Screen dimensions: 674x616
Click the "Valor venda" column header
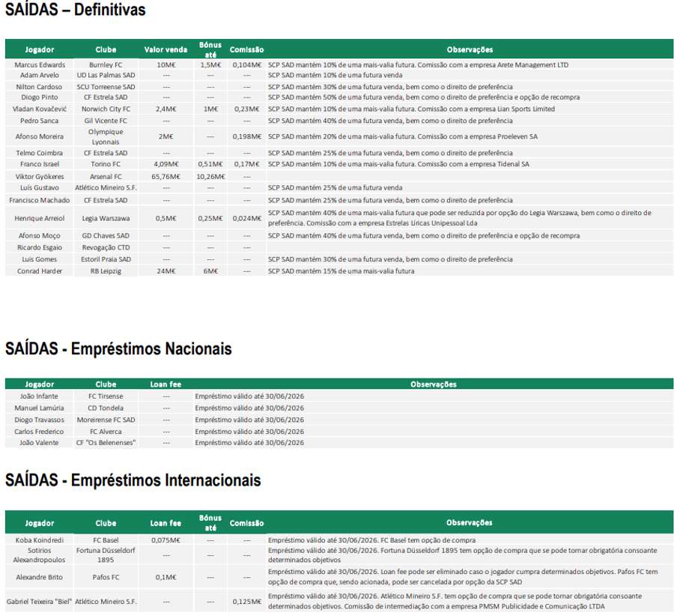pyautogui.click(x=166, y=49)
